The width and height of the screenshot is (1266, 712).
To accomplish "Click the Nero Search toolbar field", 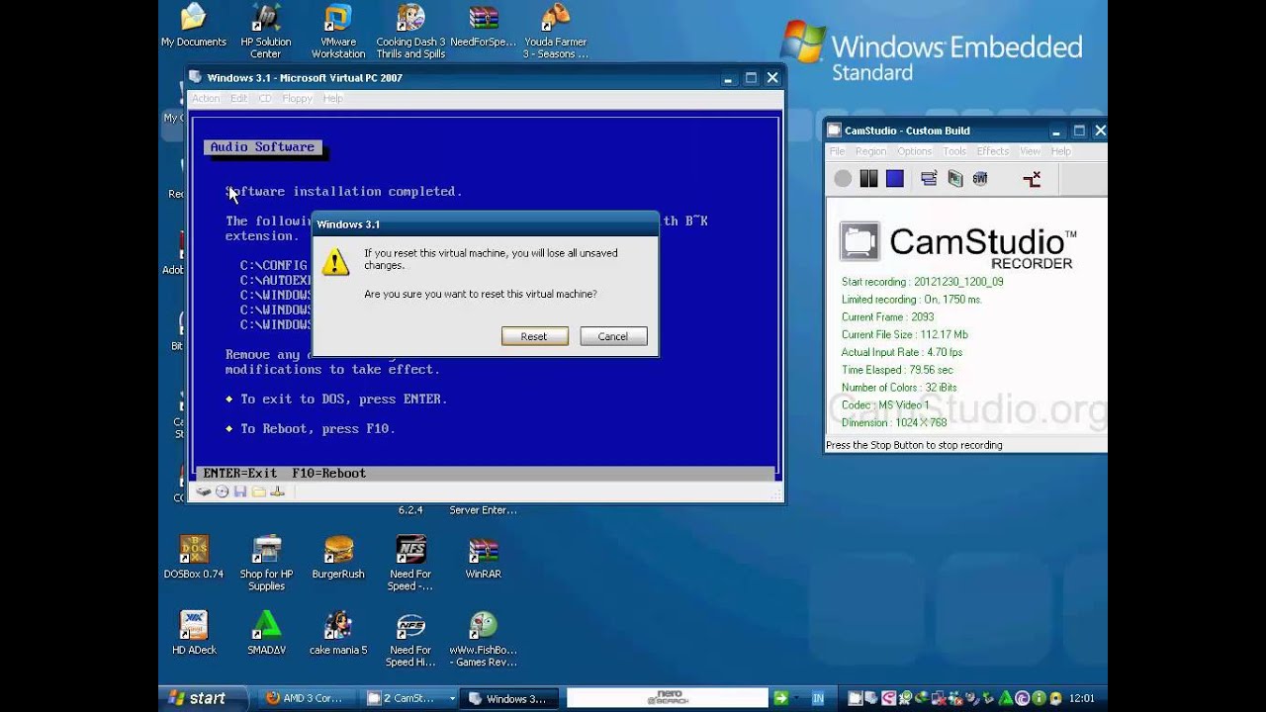I will 668,698.
